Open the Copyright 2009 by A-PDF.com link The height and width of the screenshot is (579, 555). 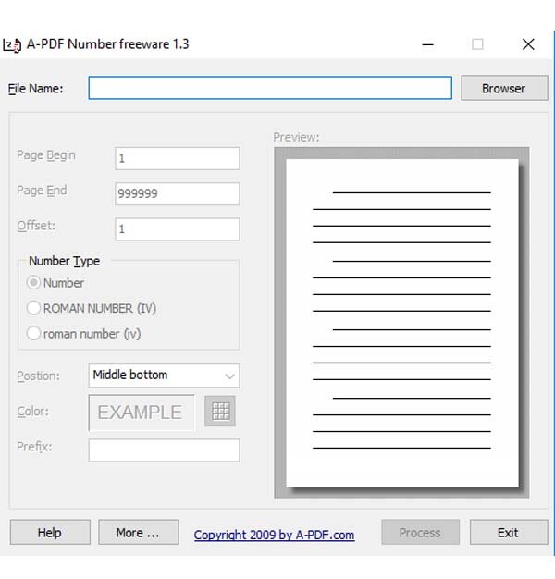274,535
